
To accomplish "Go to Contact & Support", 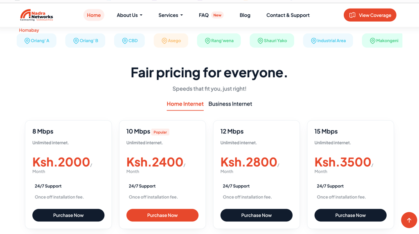I will point(288,15).
